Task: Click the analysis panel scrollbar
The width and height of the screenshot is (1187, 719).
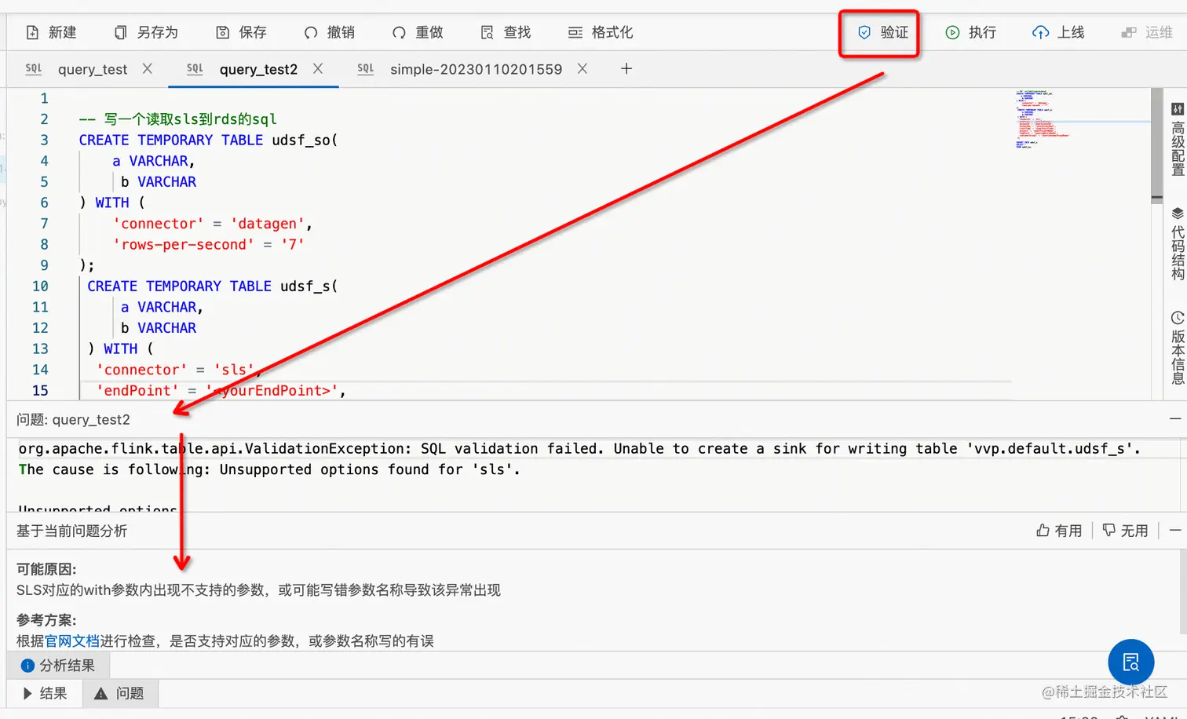Action: (x=1183, y=590)
